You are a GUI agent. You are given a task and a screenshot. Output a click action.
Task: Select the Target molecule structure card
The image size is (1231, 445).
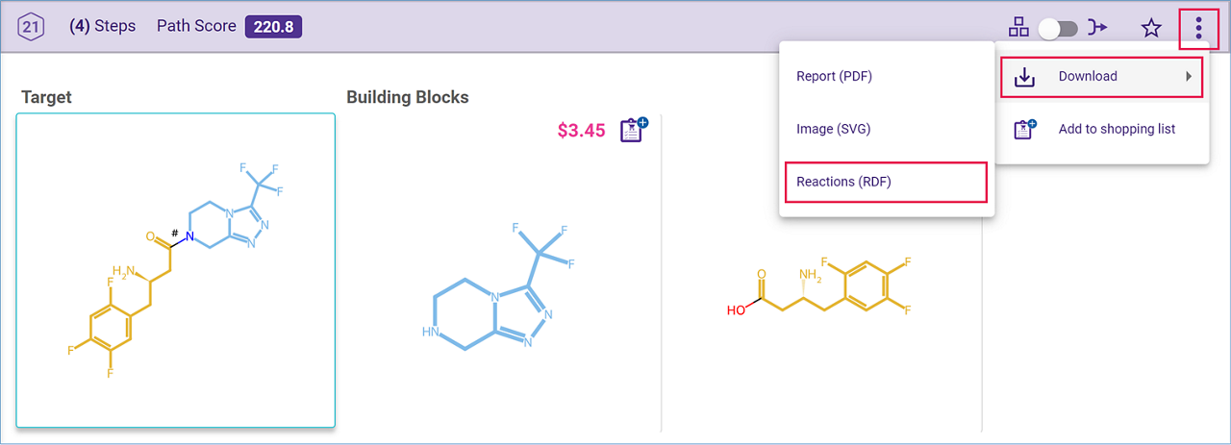coord(176,270)
